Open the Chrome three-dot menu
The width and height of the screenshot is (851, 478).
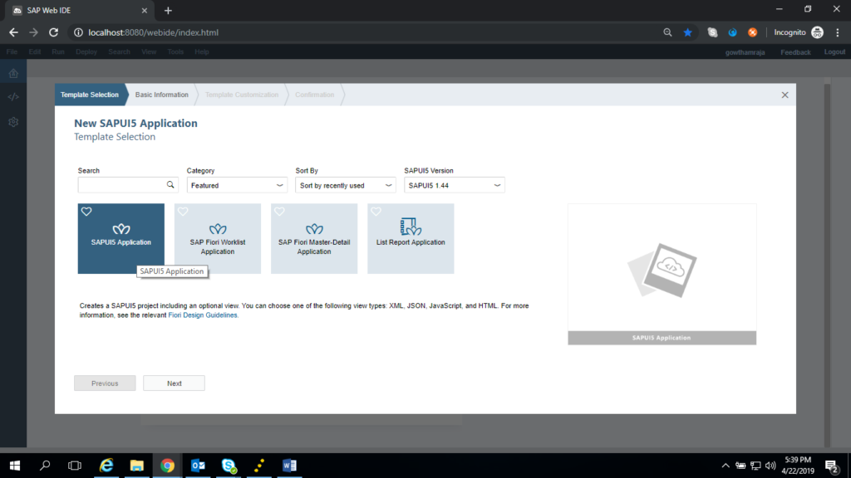[x=838, y=32]
